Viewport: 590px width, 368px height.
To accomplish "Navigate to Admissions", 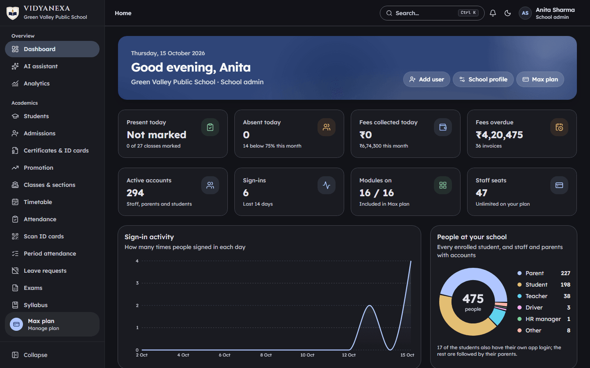I will pyautogui.click(x=52, y=133).
